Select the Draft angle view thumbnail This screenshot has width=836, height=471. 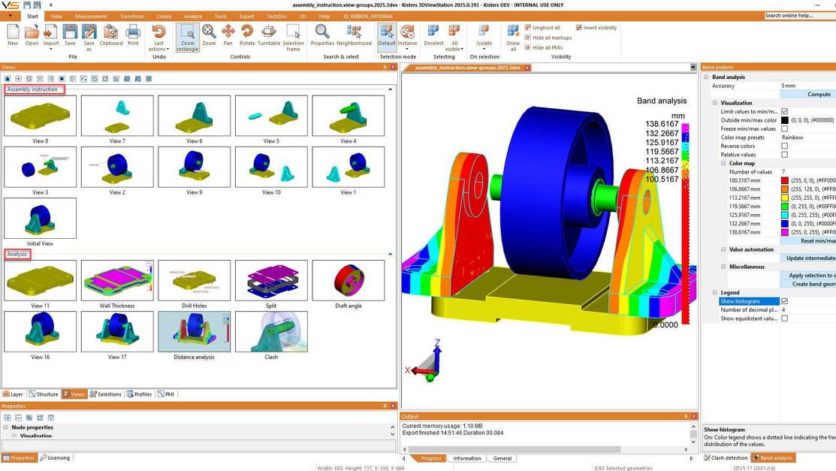(x=349, y=281)
